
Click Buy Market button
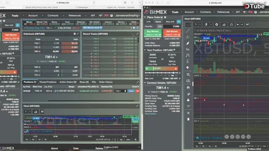click(x=153, y=33)
